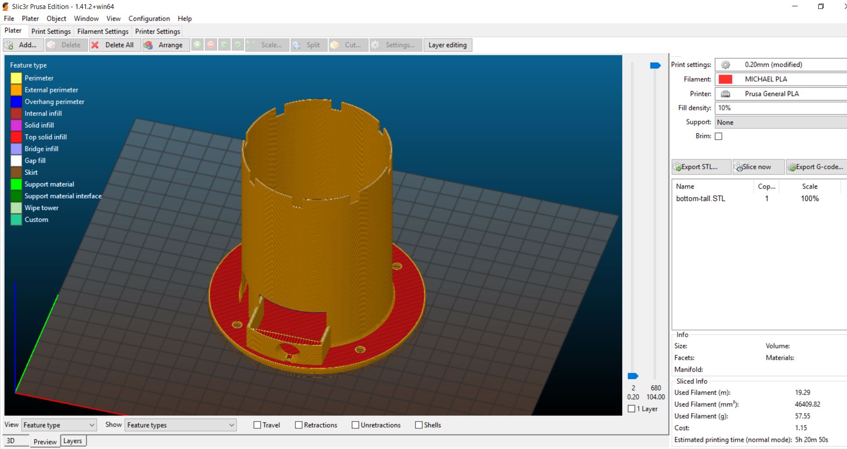Click the Top solid infill legend label
This screenshot has height=449, width=847.
[x=45, y=137]
